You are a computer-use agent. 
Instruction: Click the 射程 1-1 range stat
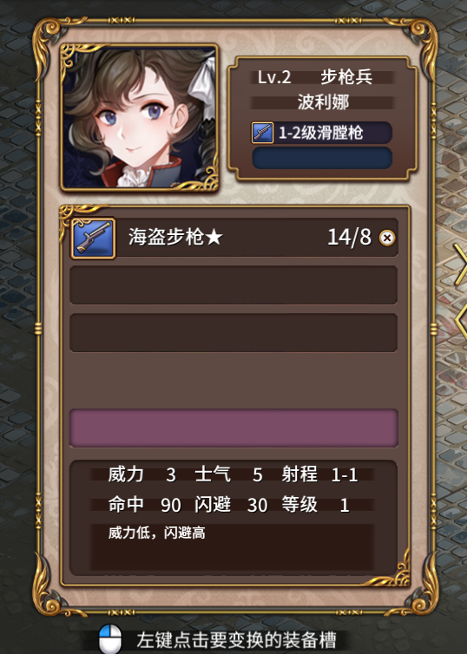[319, 474]
